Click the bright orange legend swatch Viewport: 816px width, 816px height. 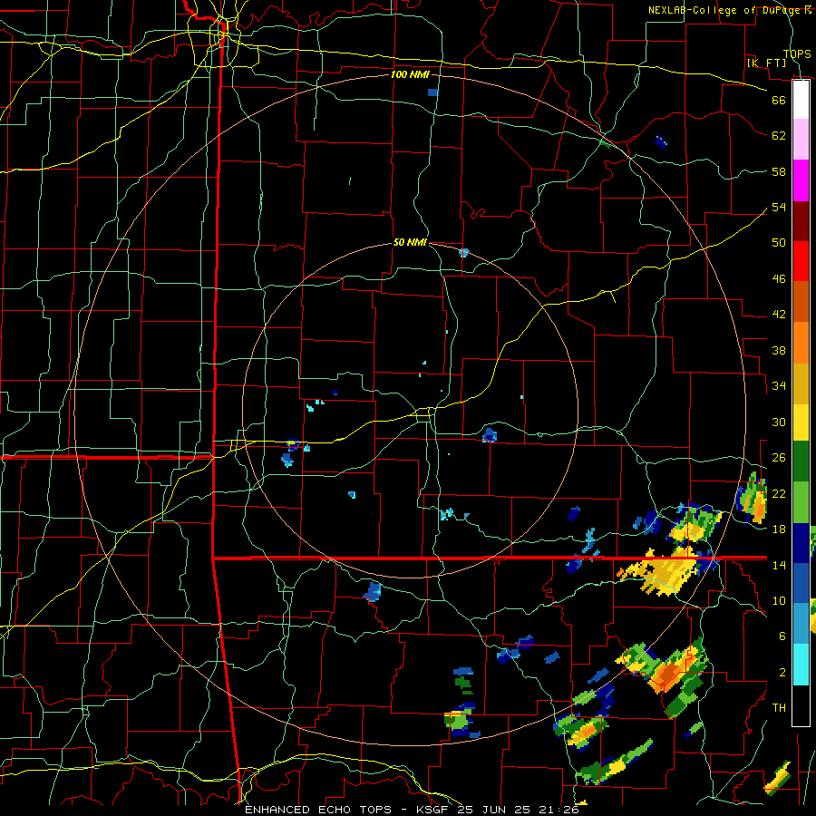pos(801,343)
